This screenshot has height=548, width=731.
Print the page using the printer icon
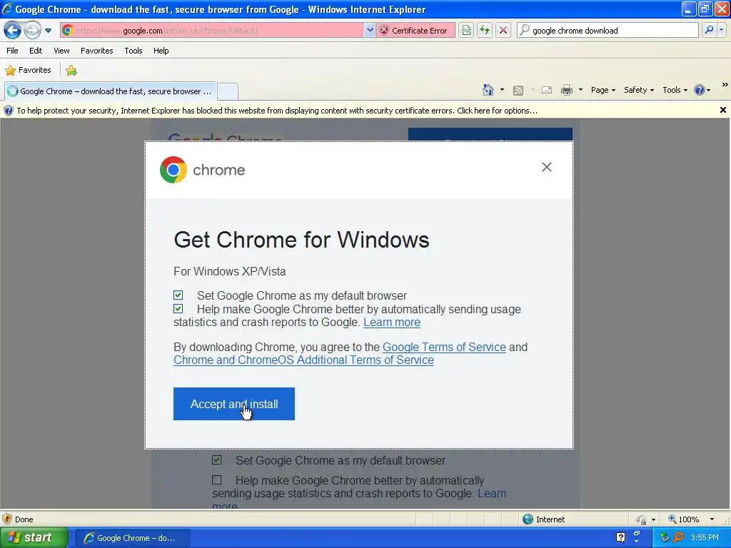point(566,90)
